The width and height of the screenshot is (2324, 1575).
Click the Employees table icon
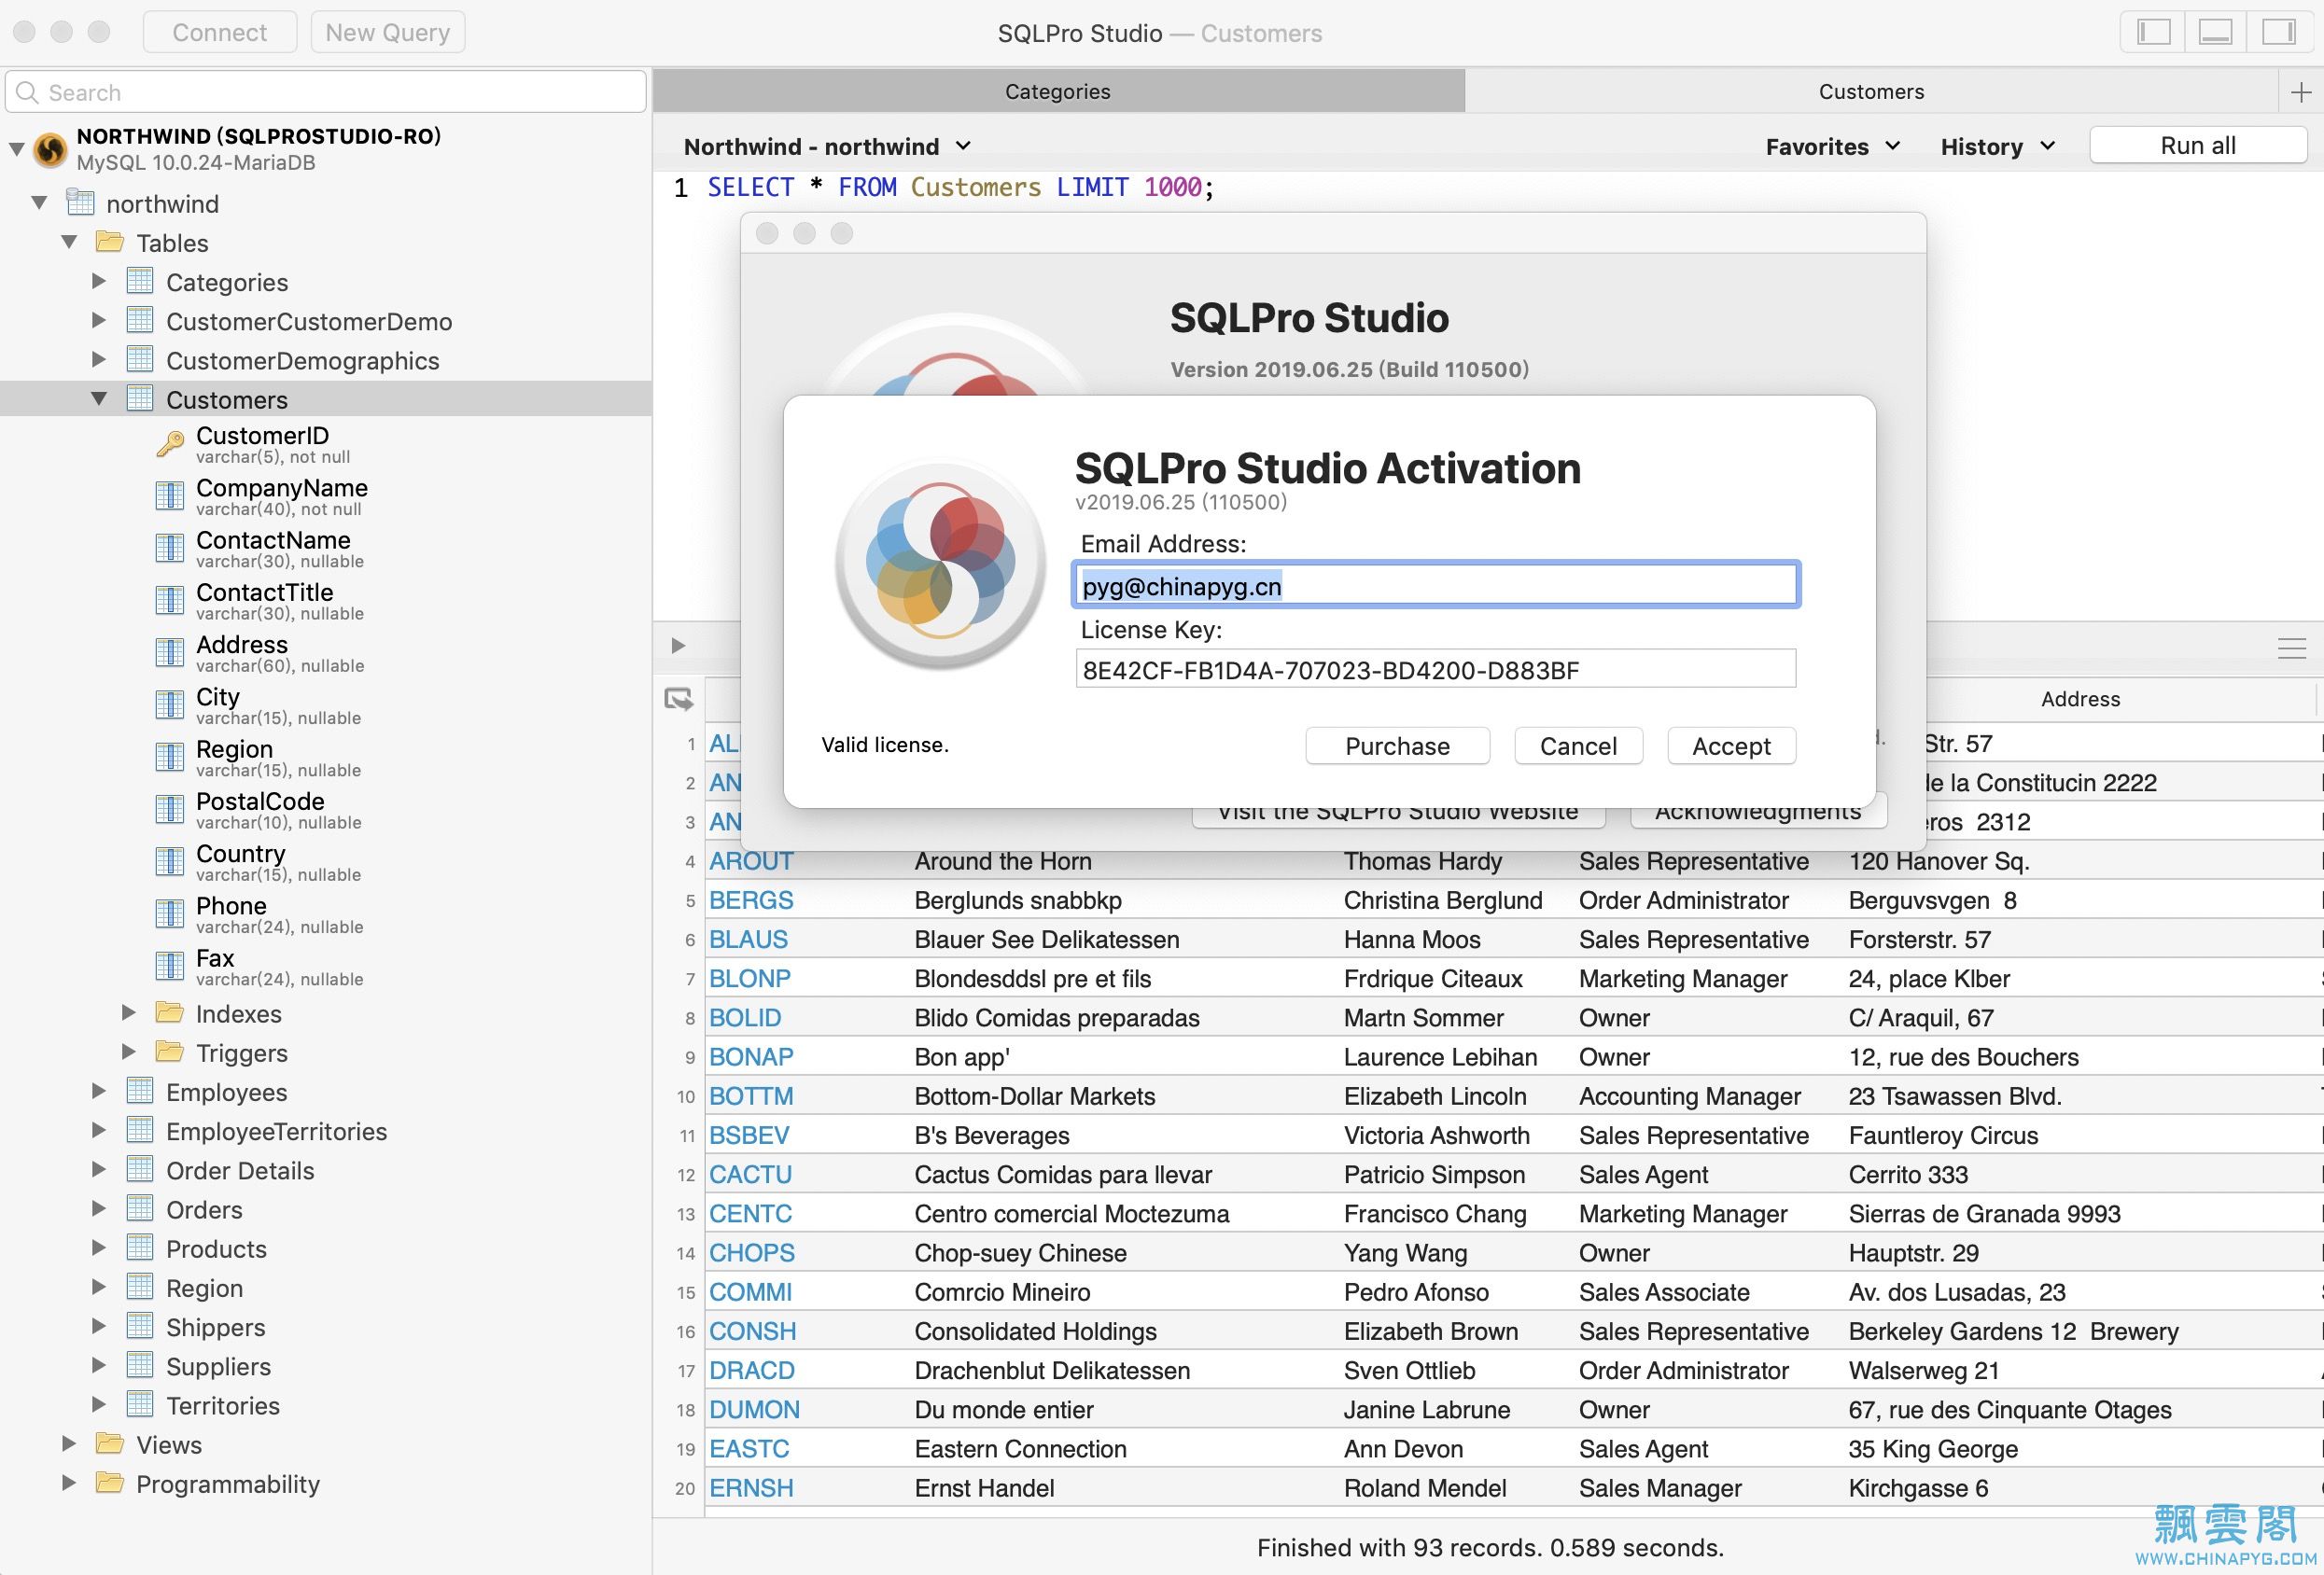(140, 1091)
